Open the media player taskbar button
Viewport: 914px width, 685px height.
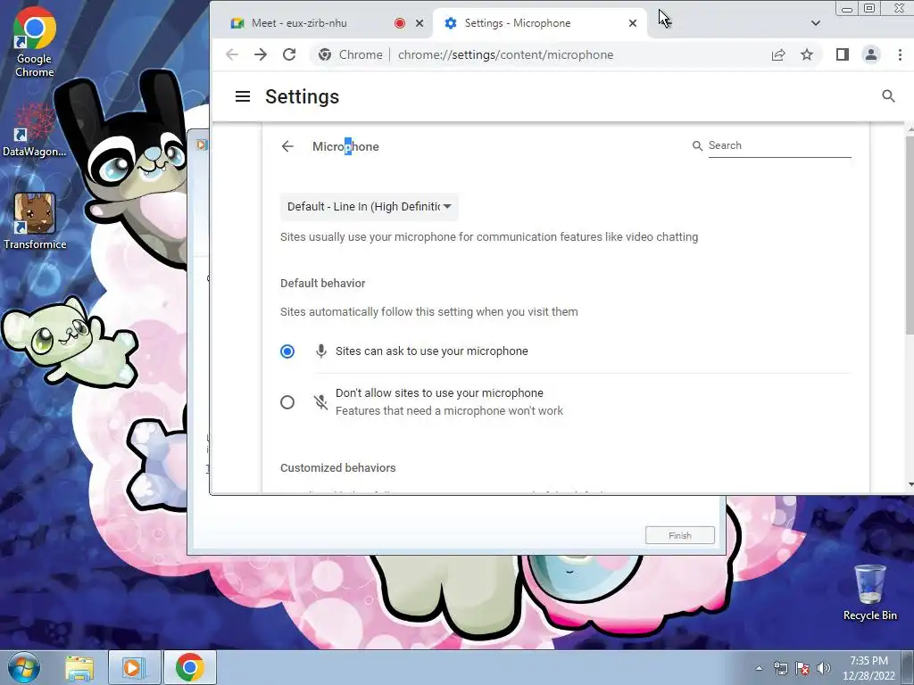pos(133,667)
